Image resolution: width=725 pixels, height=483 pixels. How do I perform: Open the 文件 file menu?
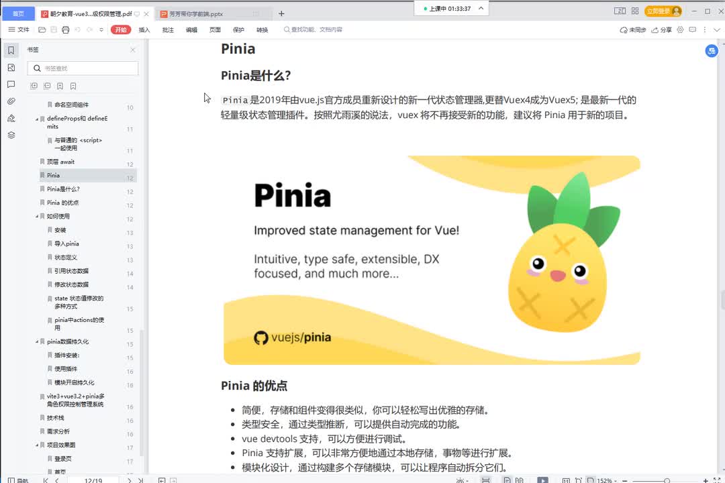point(19,30)
